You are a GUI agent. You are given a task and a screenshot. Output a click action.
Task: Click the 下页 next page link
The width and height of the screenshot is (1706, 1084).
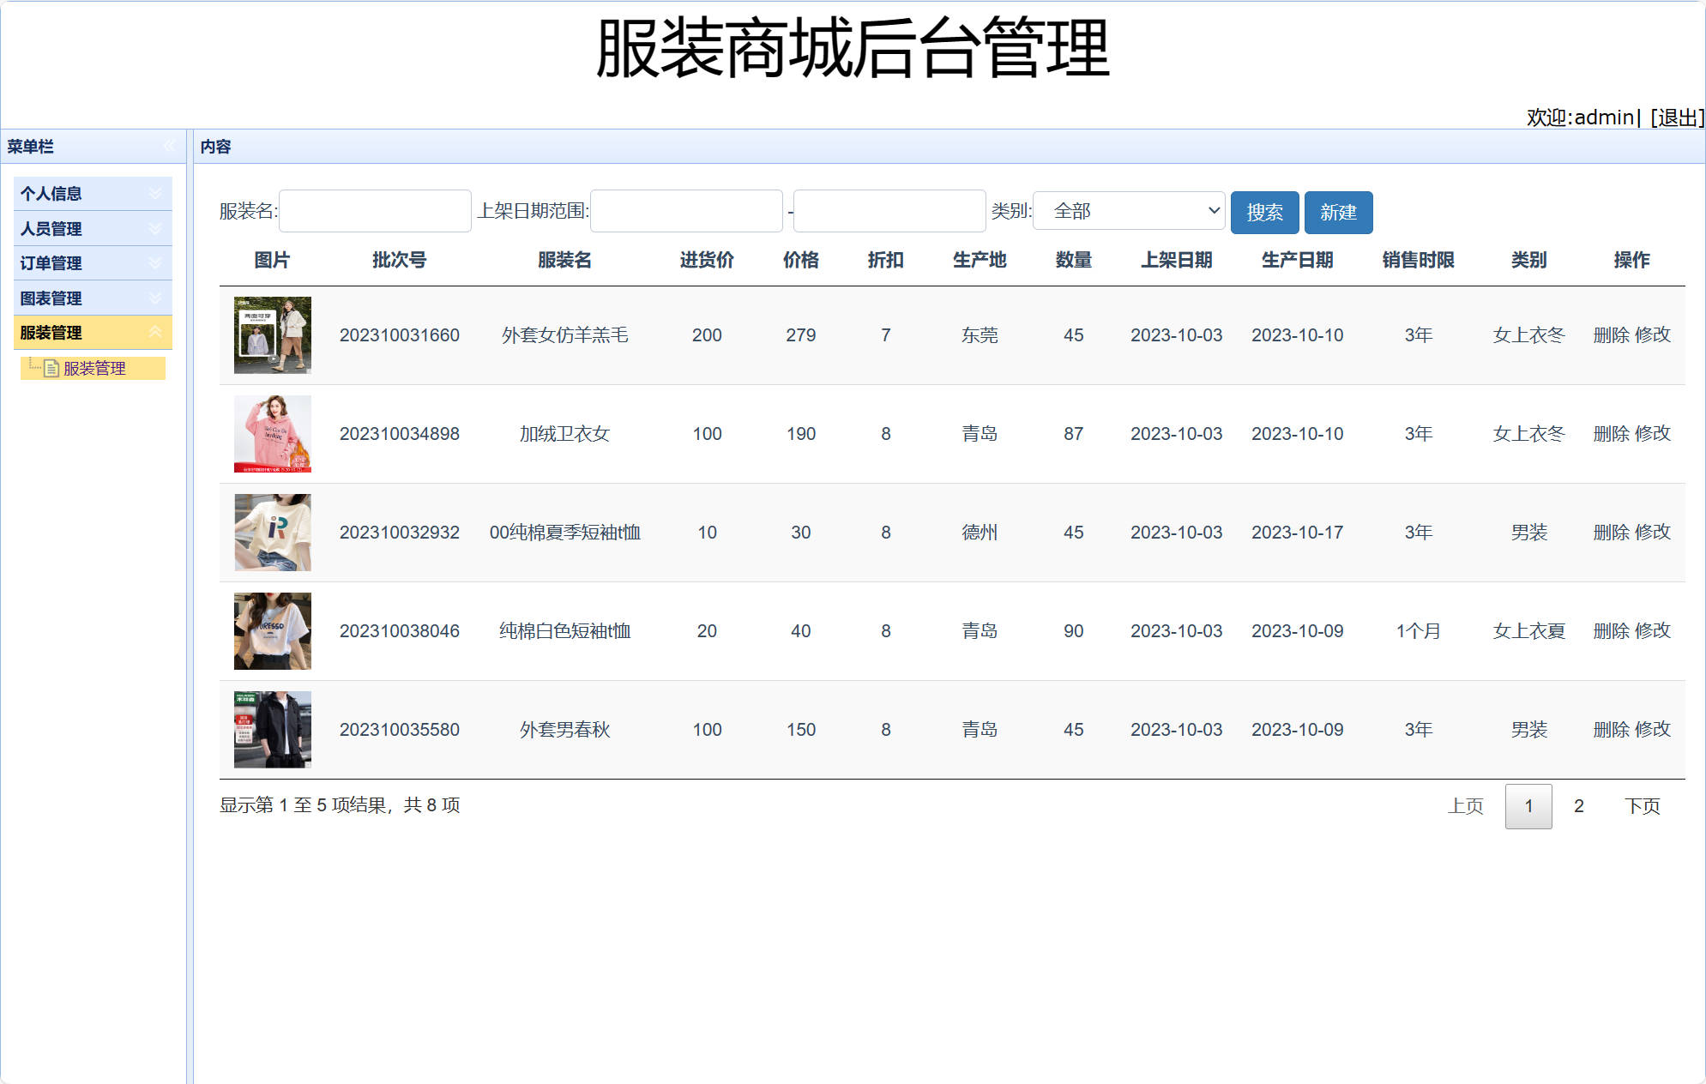1643,806
